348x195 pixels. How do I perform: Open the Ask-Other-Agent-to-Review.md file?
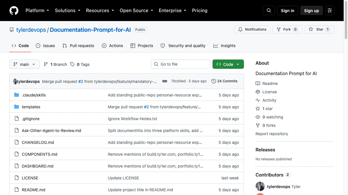click(51, 131)
